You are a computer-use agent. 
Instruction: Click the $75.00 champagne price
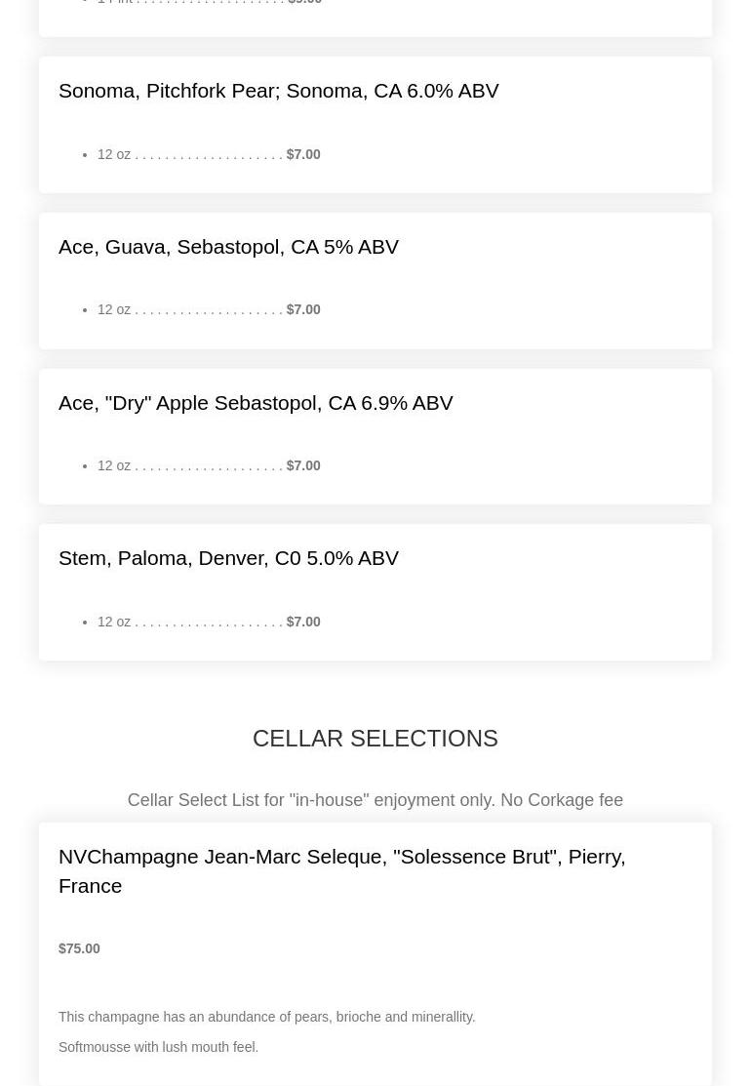tap(79, 948)
